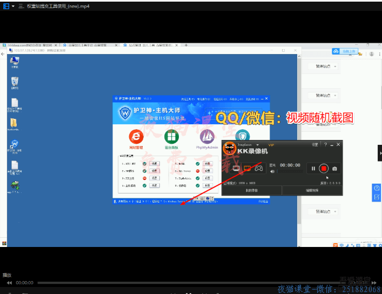Select the upper text document desktop icon

point(15,105)
